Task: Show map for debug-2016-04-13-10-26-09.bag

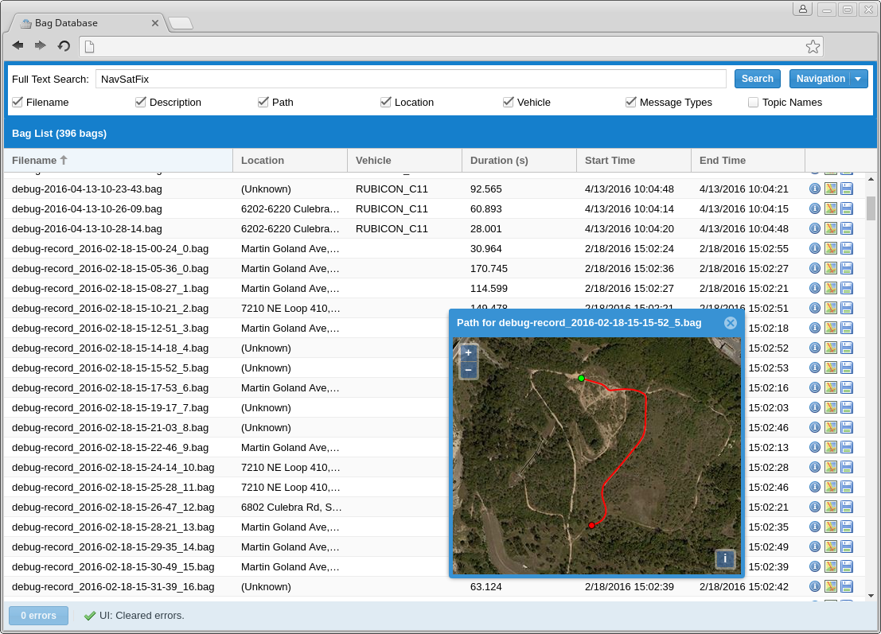Action: pyautogui.click(x=830, y=209)
